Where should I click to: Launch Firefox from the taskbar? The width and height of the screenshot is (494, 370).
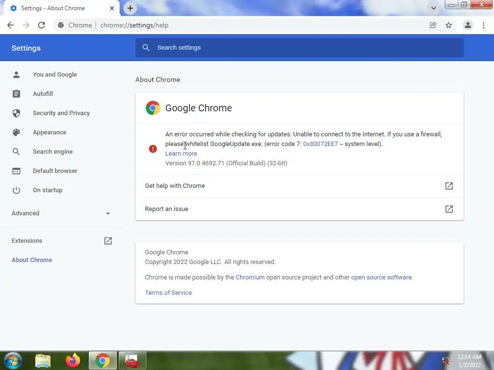tap(73, 360)
